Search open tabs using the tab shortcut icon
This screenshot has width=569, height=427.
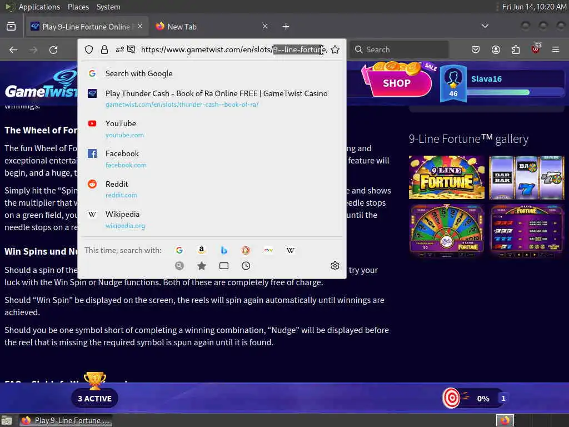click(x=224, y=266)
